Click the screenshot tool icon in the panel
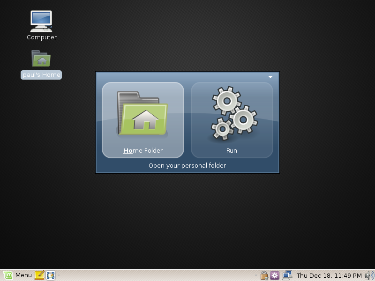This screenshot has width=375, height=281. 51,275
